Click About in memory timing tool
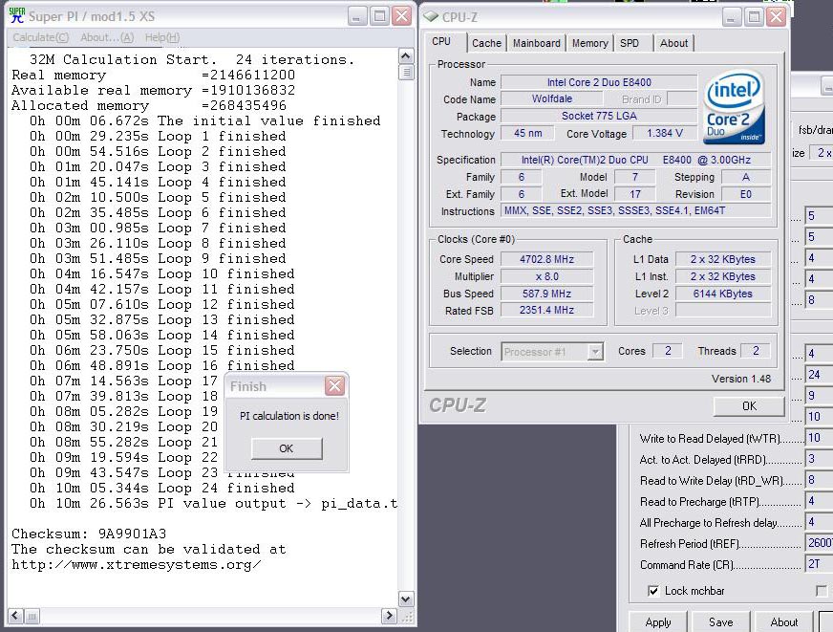The image size is (833, 632). tap(784, 621)
